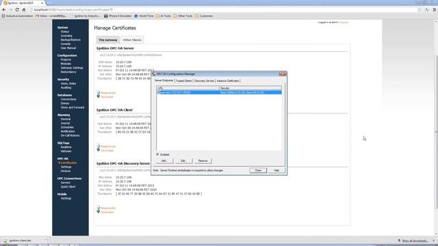Click the OPC UA Configuration Manager title icon
The height and width of the screenshot is (246, 438).
coord(153,74)
